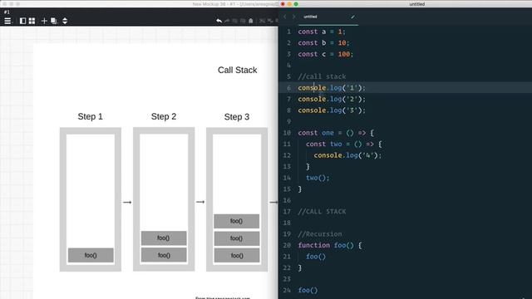The width and height of the screenshot is (532, 299).
Task: Select the middle foo() box in Step 3 stack
Action: [236, 238]
